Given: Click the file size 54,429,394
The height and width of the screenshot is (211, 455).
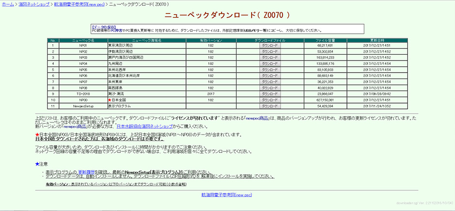Looking at the screenshot, I should coord(325,106).
